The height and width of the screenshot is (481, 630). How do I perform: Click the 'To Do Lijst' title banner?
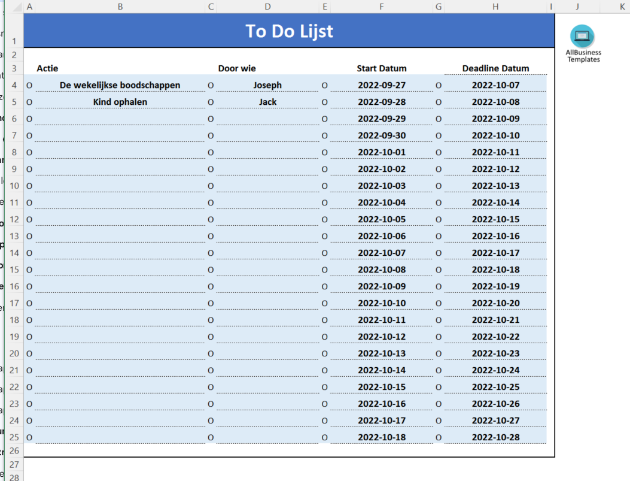pos(290,31)
